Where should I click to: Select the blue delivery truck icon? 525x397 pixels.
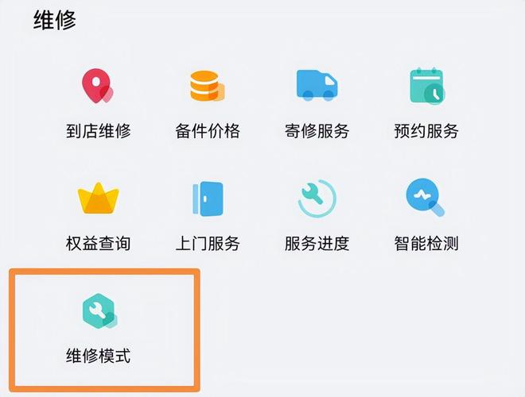pyautogui.click(x=317, y=85)
